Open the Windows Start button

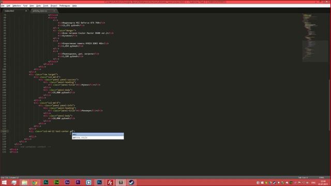pyautogui.click(x=4, y=182)
